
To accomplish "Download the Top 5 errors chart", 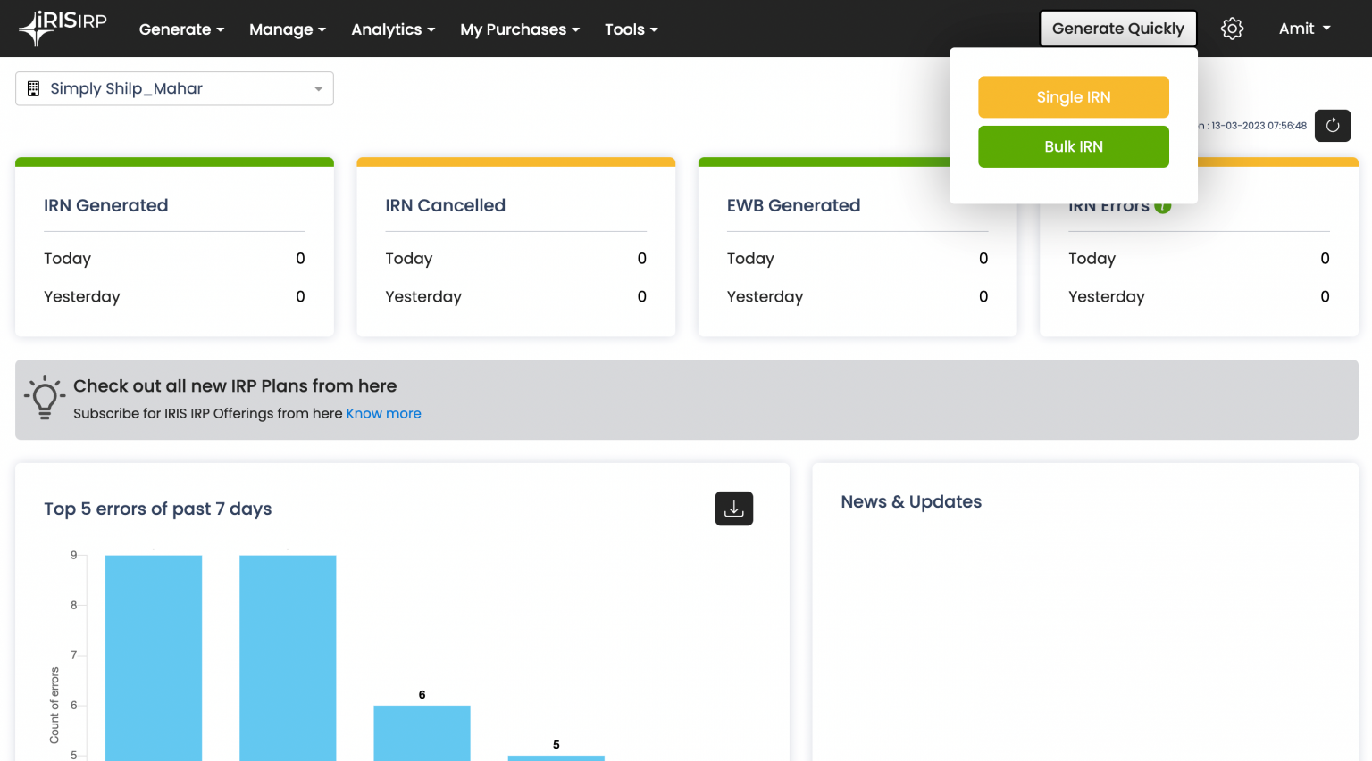I will tap(733, 508).
